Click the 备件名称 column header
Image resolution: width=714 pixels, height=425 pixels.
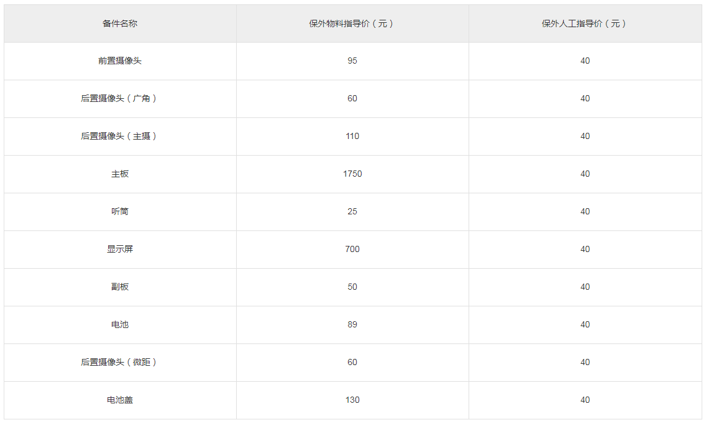pyautogui.click(x=120, y=23)
